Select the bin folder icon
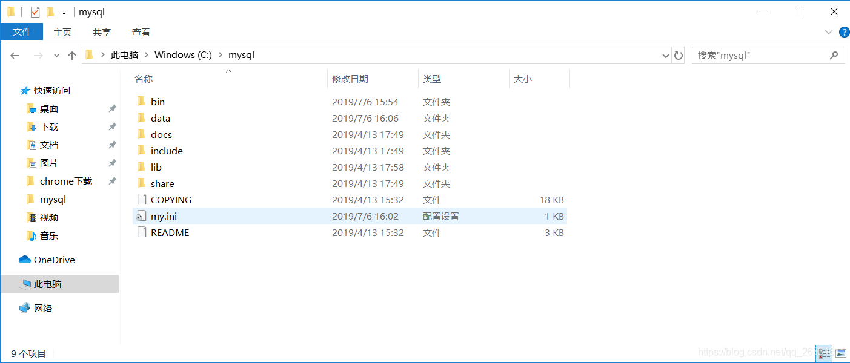 [141, 102]
